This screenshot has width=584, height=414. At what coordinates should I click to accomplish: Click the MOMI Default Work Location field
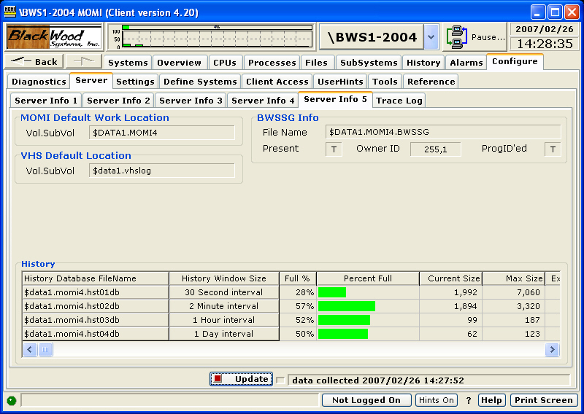click(162, 133)
